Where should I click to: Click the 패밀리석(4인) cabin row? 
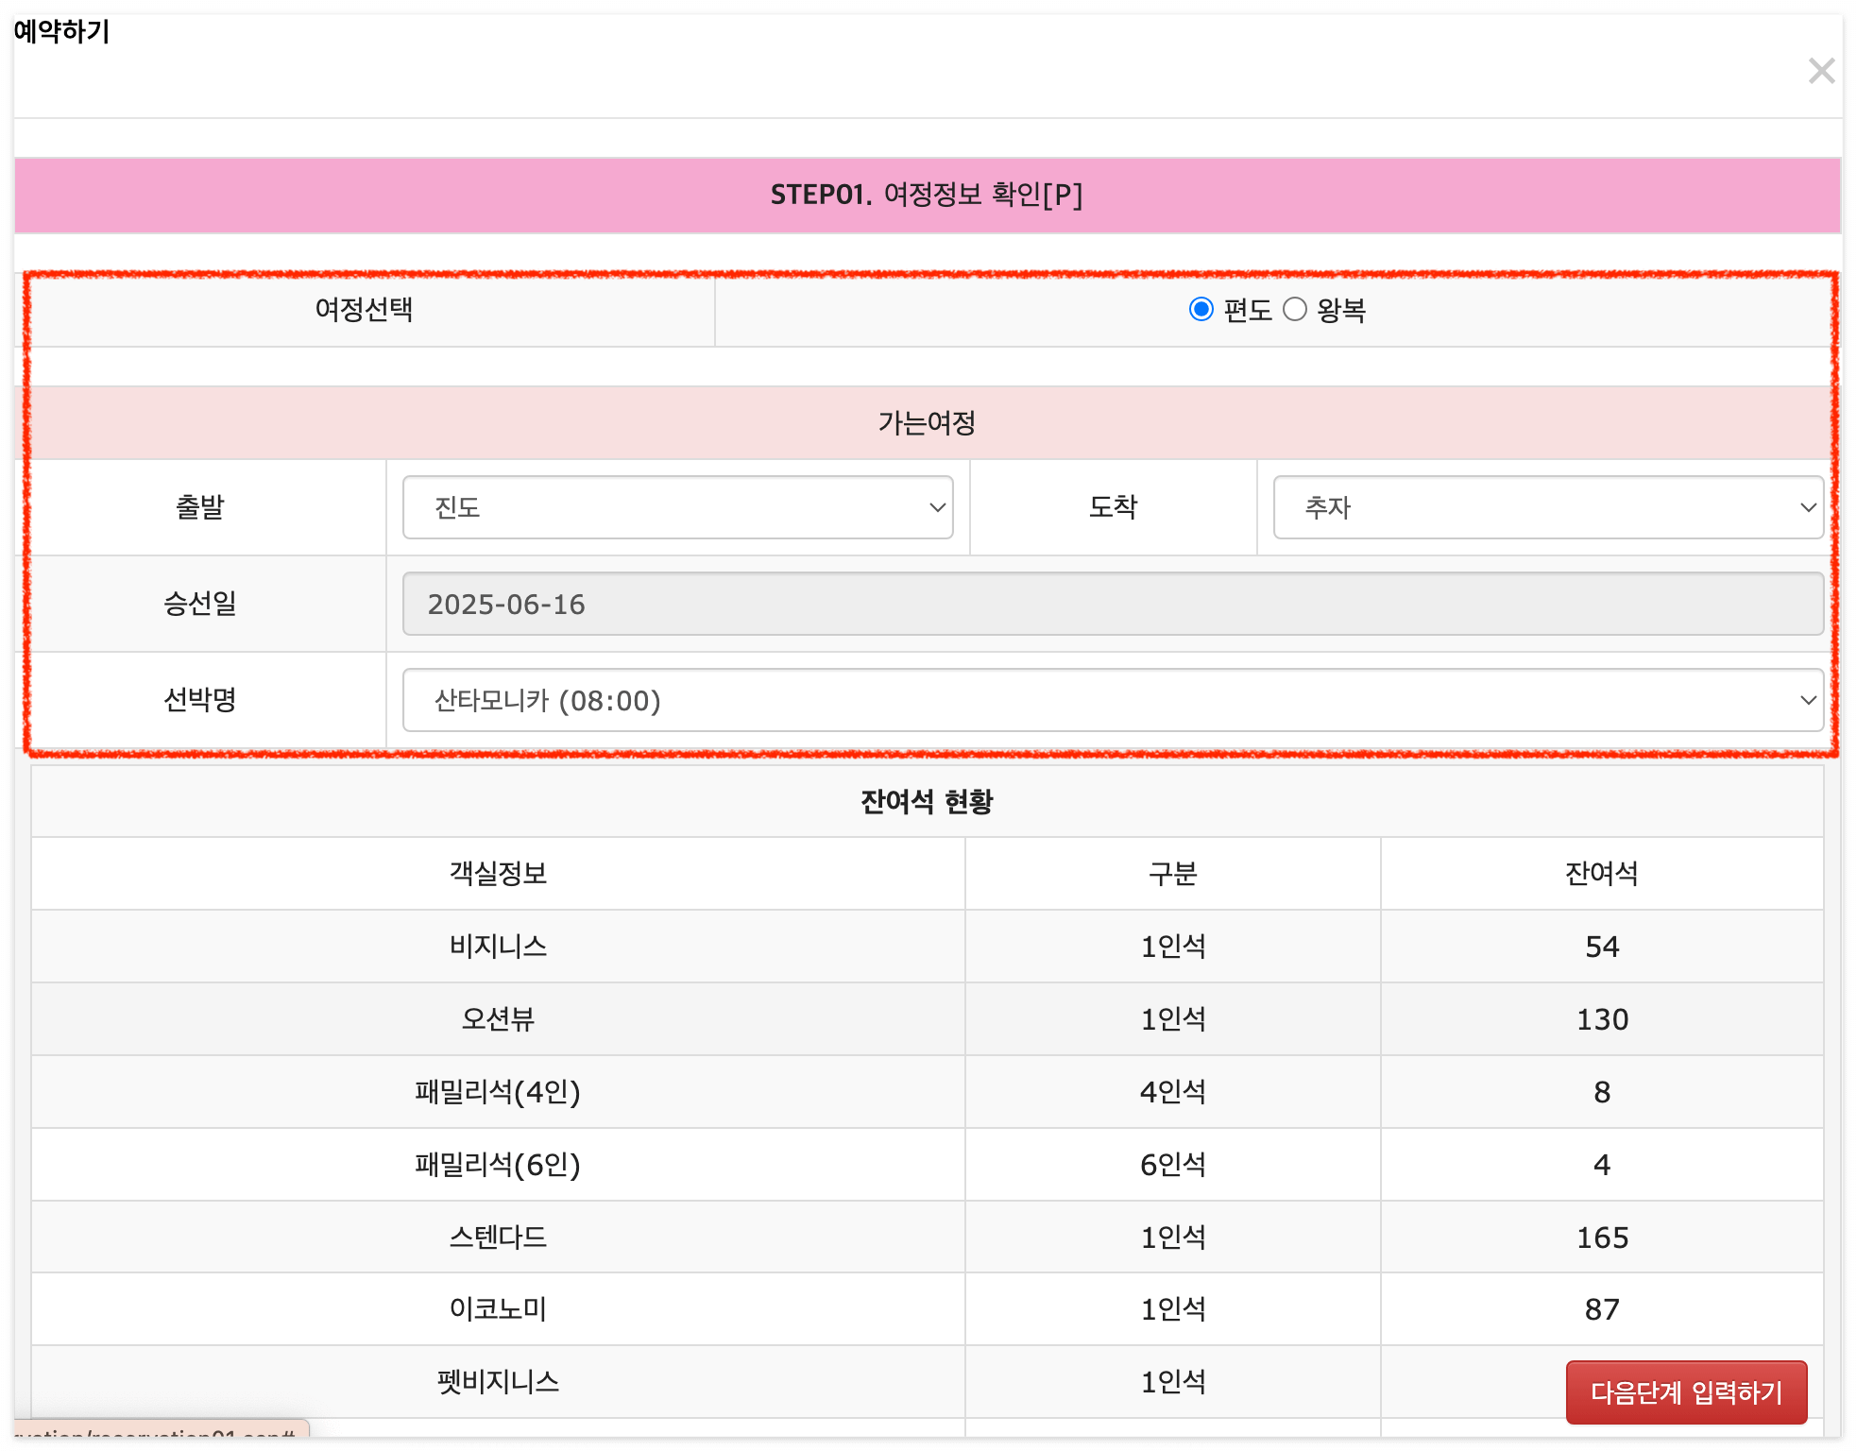pyautogui.click(x=498, y=1092)
